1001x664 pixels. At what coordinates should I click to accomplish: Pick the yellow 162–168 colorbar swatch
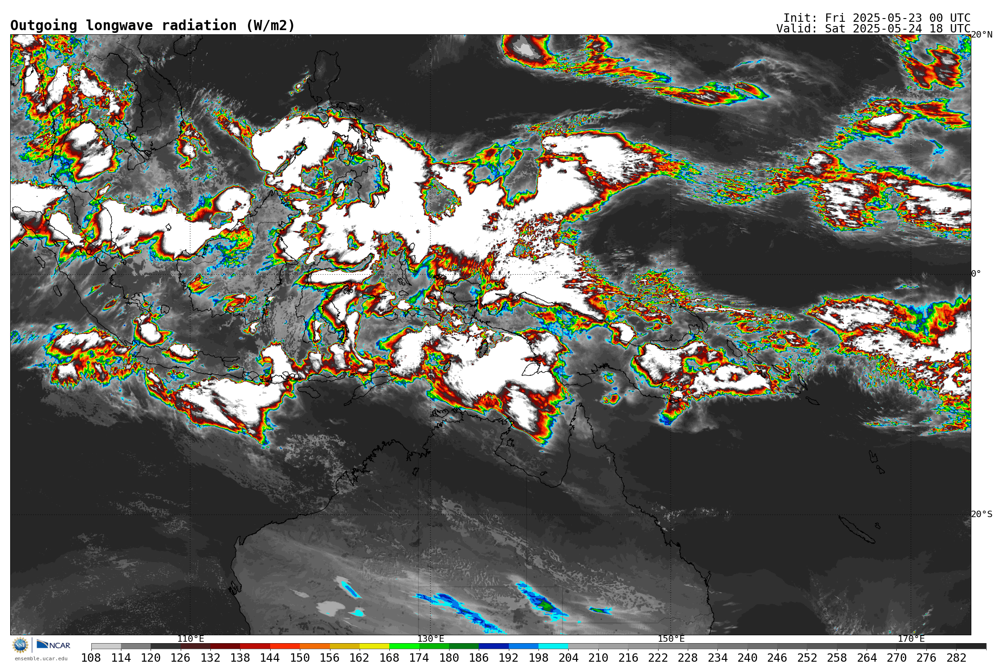coord(374,646)
